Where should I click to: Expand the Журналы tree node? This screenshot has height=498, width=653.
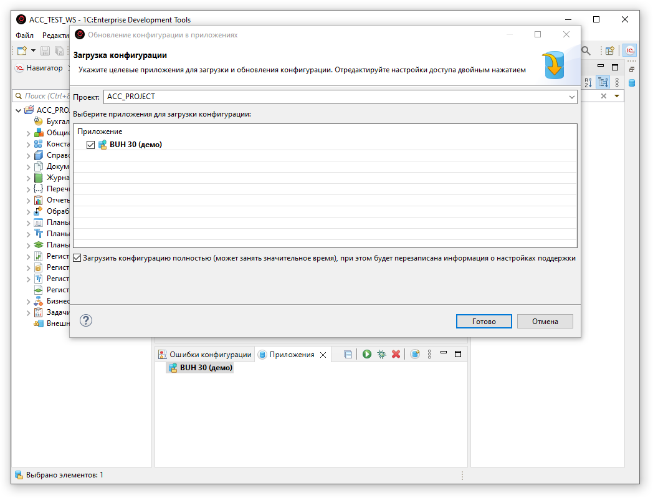[28, 178]
